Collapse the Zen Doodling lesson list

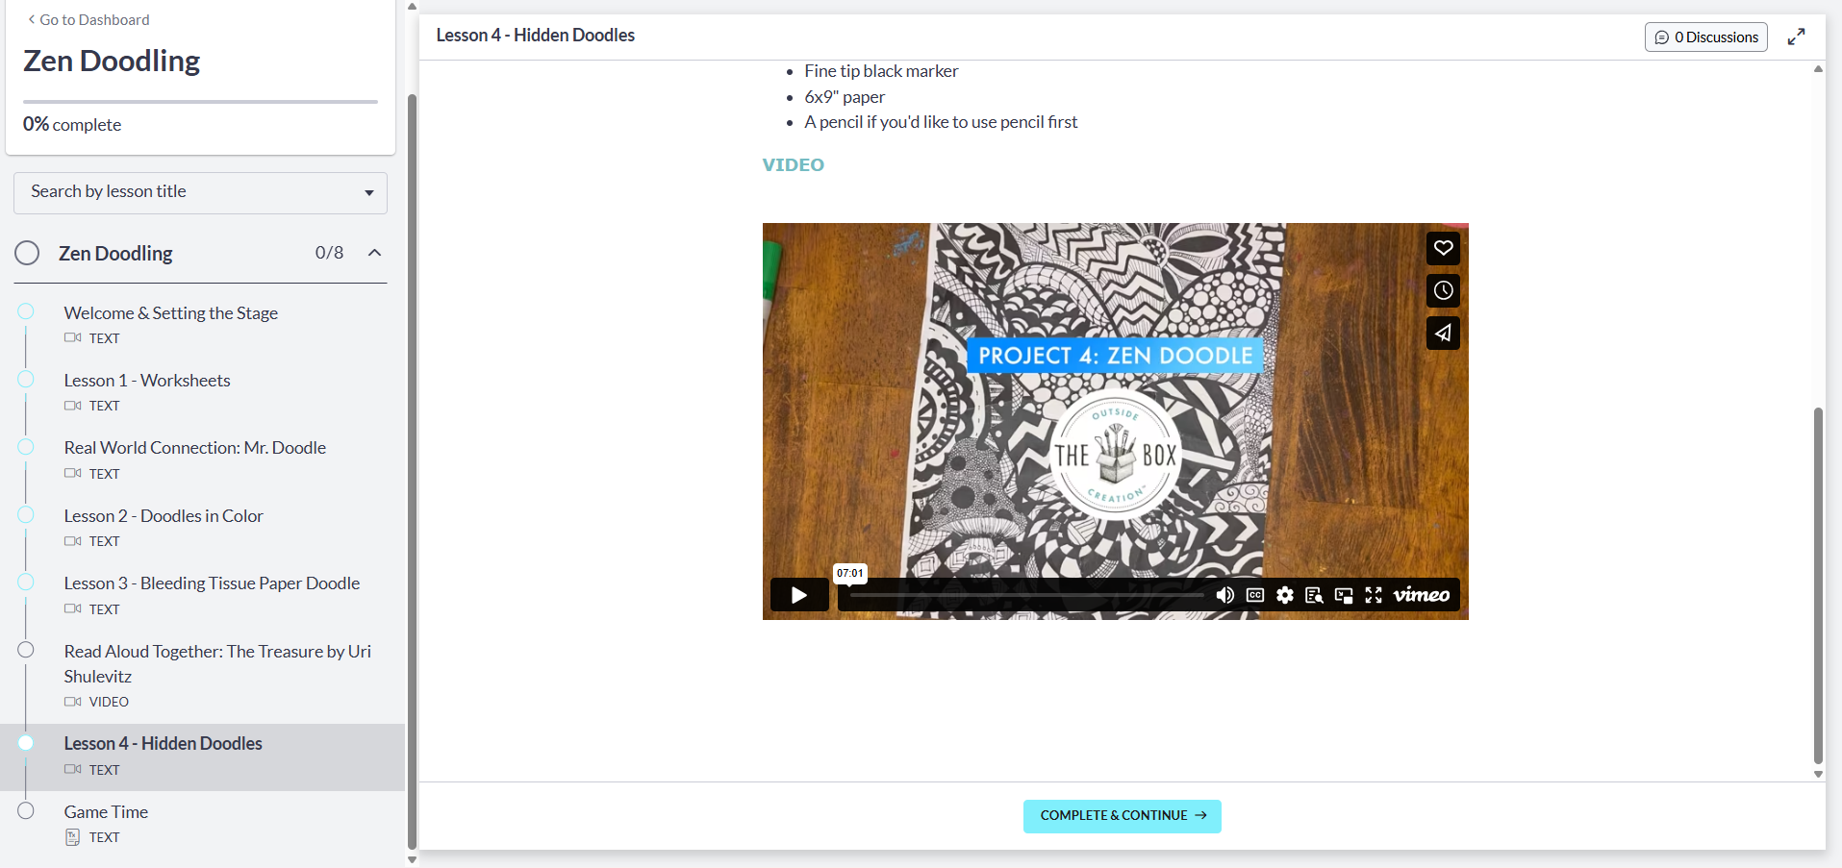(x=374, y=253)
